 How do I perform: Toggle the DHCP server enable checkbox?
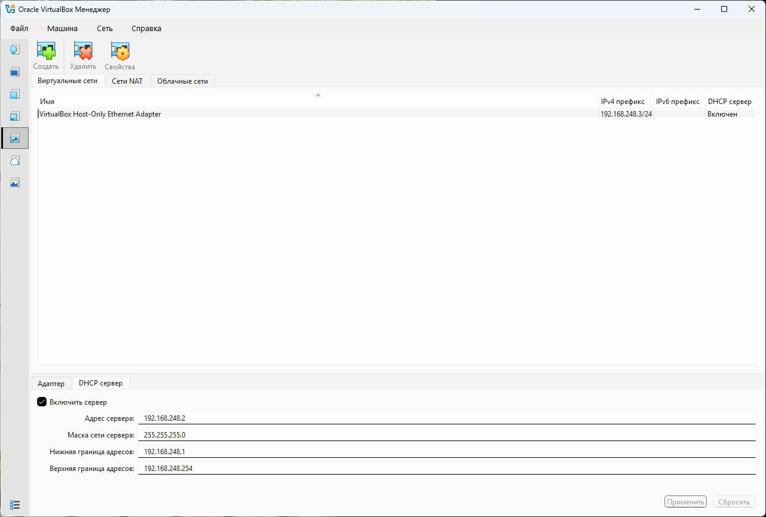tap(41, 402)
